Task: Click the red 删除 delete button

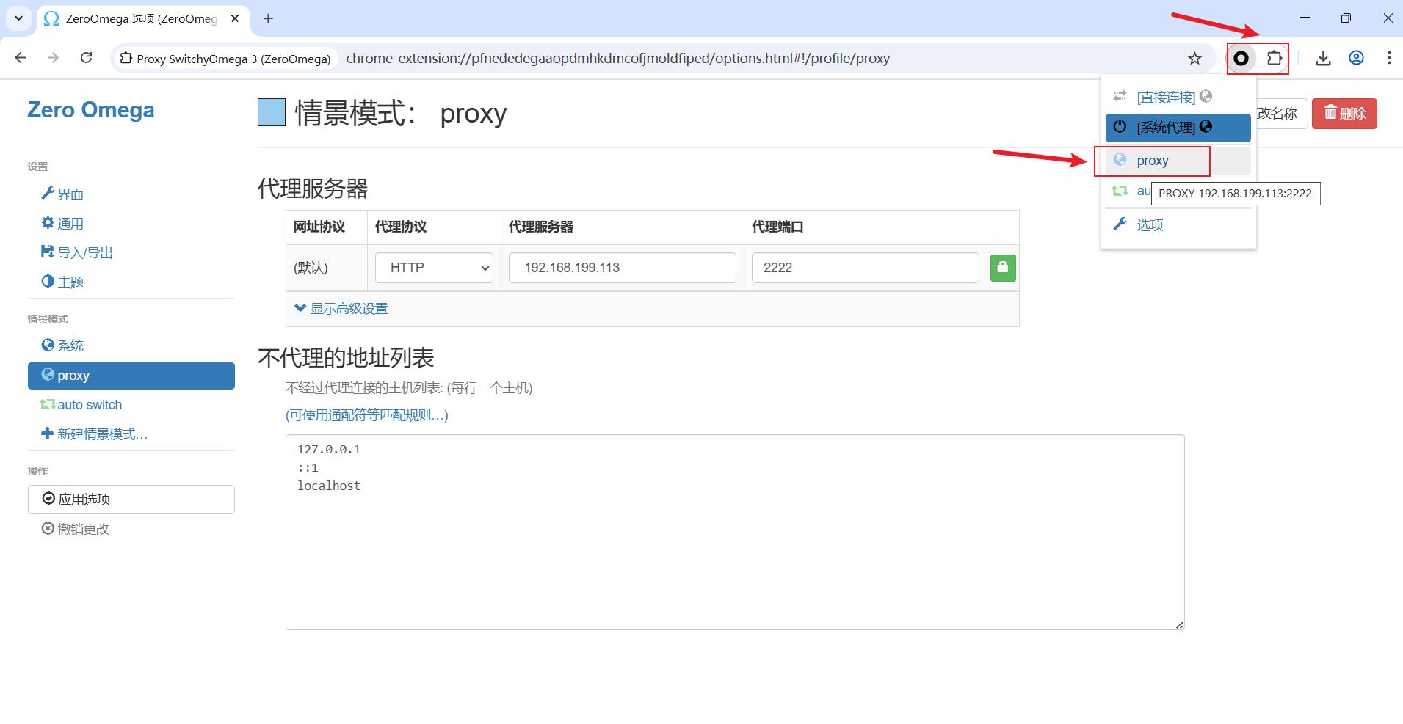Action: [x=1345, y=113]
